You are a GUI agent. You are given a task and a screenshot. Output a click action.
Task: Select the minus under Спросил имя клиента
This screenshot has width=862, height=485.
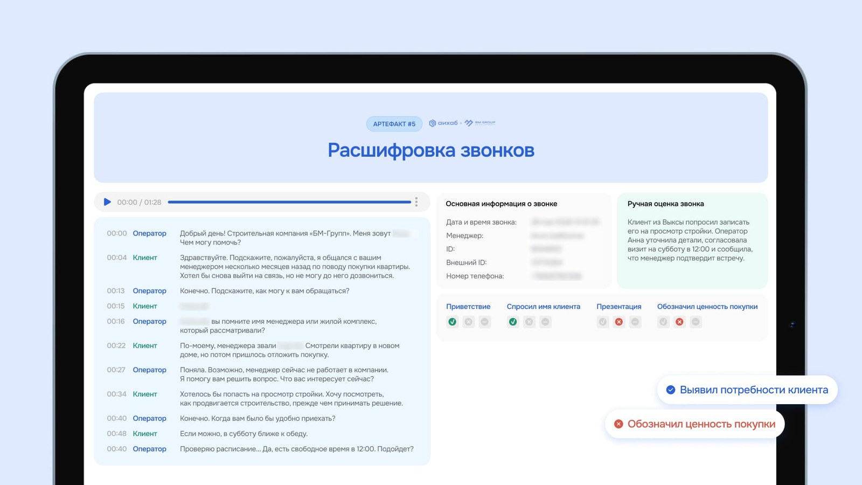pyautogui.click(x=545, y=322)
